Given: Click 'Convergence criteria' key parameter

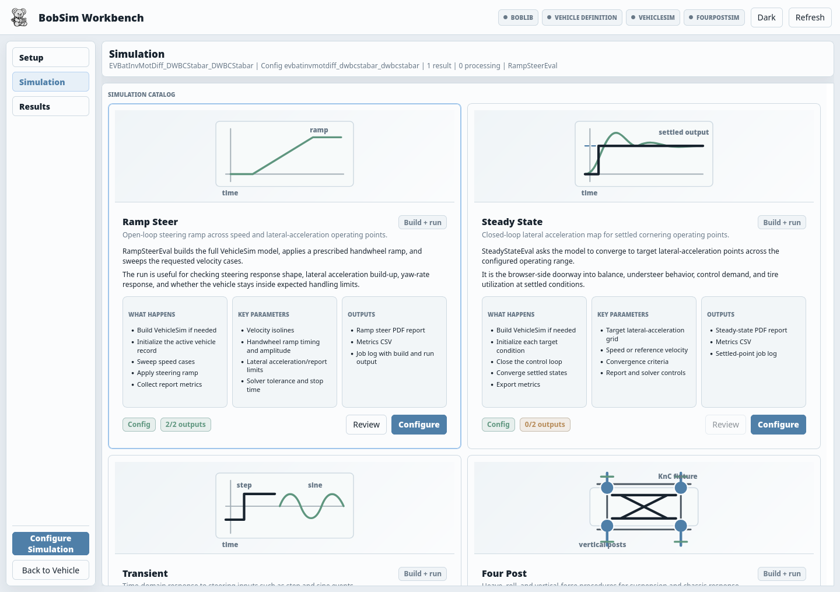Looking at the screenshot, I should [637, 362].
